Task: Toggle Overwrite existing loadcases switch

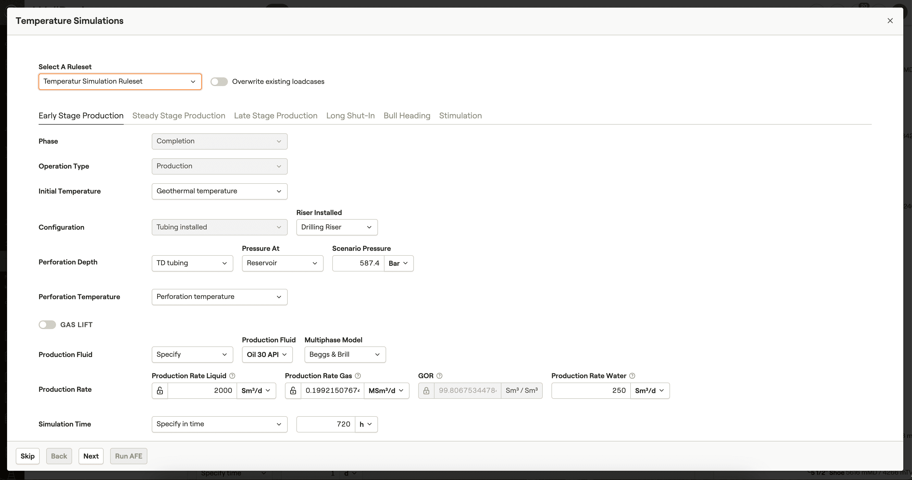Action: 219,82
